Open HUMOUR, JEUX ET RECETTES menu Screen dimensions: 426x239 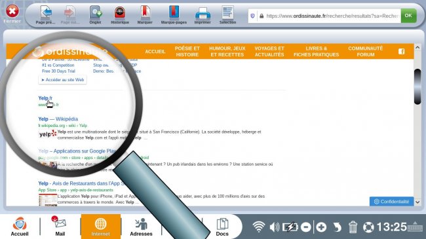pos(227,51)
